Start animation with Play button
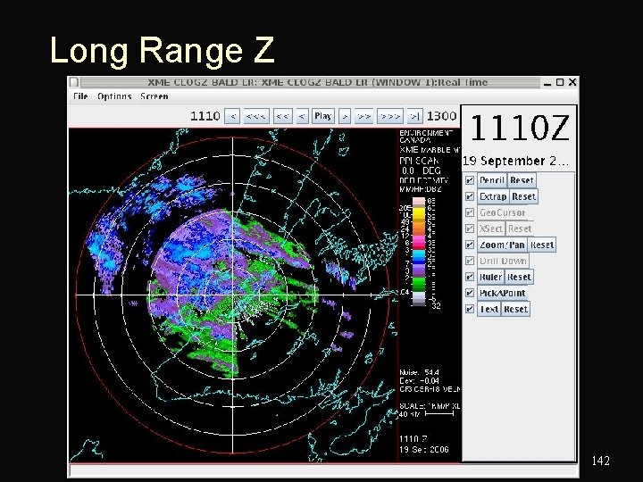Viewport: 643px width, 482px height. coord(322,116)
